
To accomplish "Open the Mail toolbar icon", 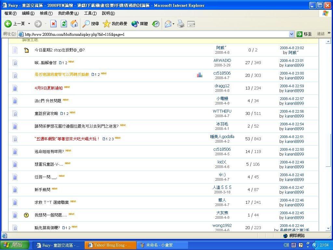I will pyautogui.click(x=168, y=24).
